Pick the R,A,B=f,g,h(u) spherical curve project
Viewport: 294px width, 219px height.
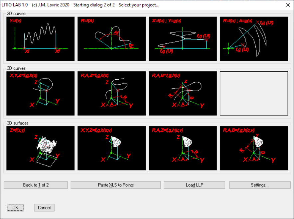click(x=183, y=94)
